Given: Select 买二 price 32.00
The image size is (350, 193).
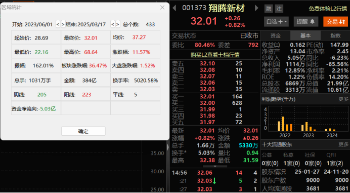Looking at the screenshot, I should pyautogui.click(x=207, y=103).
